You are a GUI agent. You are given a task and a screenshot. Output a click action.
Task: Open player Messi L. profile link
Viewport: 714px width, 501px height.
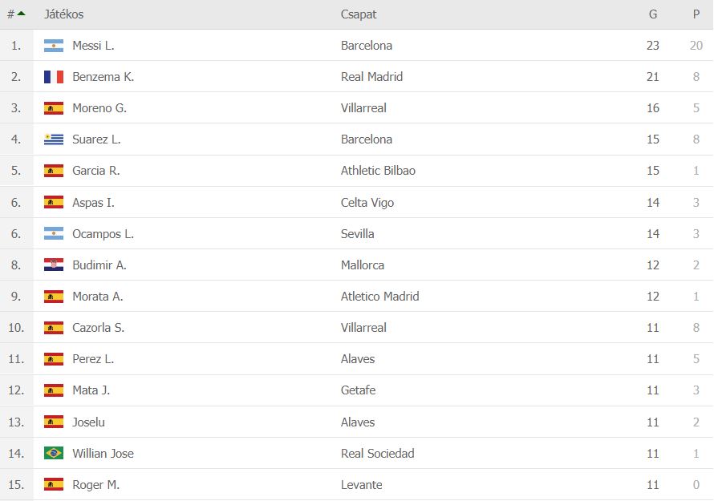pyautogui.click(x=93, y=46)
